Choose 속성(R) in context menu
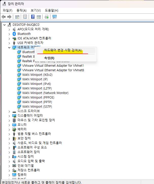Image resolution: width=154 pixels, height=184 pixels. tap(66, 58)
